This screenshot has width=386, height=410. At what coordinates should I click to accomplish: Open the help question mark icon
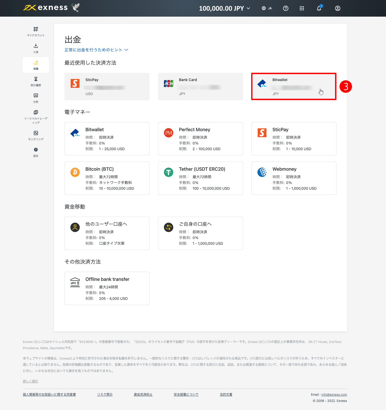click(286, 8)
